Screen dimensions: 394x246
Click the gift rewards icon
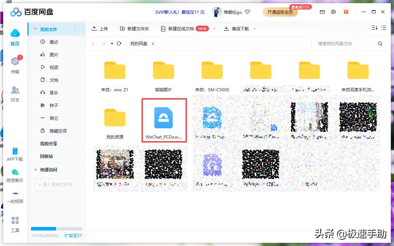[346, 12]
